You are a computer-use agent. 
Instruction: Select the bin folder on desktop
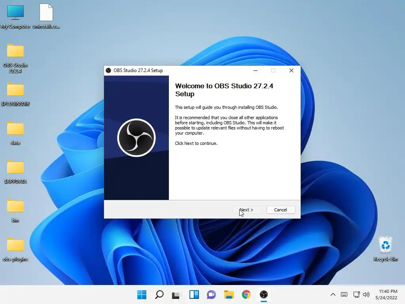coord(15,211)
